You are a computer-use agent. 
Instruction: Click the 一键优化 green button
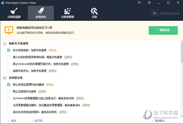(163, 30)
